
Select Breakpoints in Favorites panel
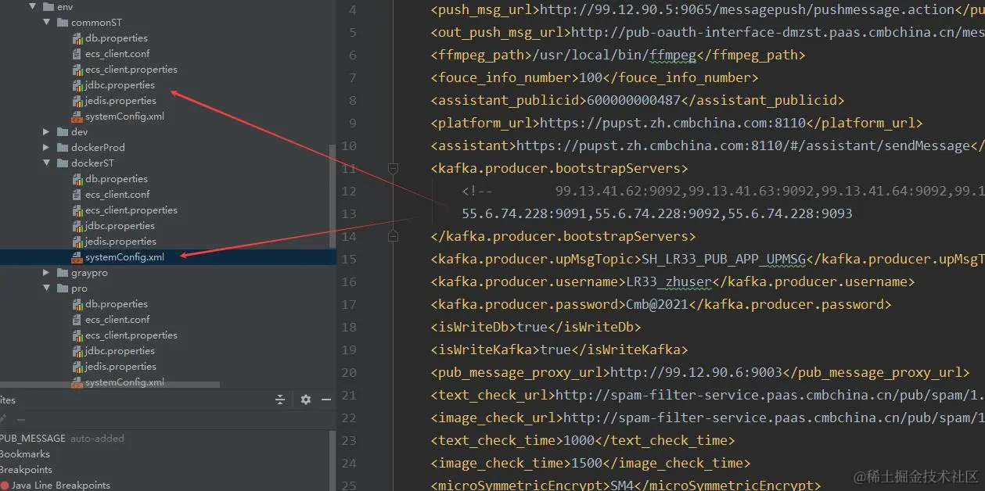tap(26, 470)
